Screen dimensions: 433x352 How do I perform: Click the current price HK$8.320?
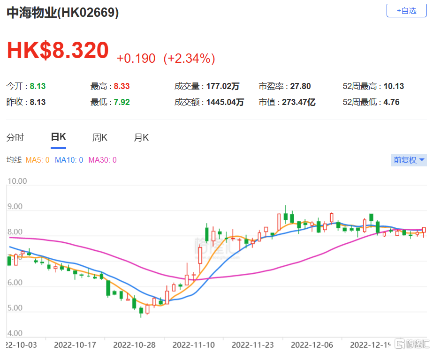click(x=58, y=50)
